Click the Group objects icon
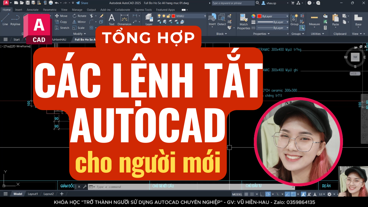Screen dimensions: 368x207 tap(294, 20)
